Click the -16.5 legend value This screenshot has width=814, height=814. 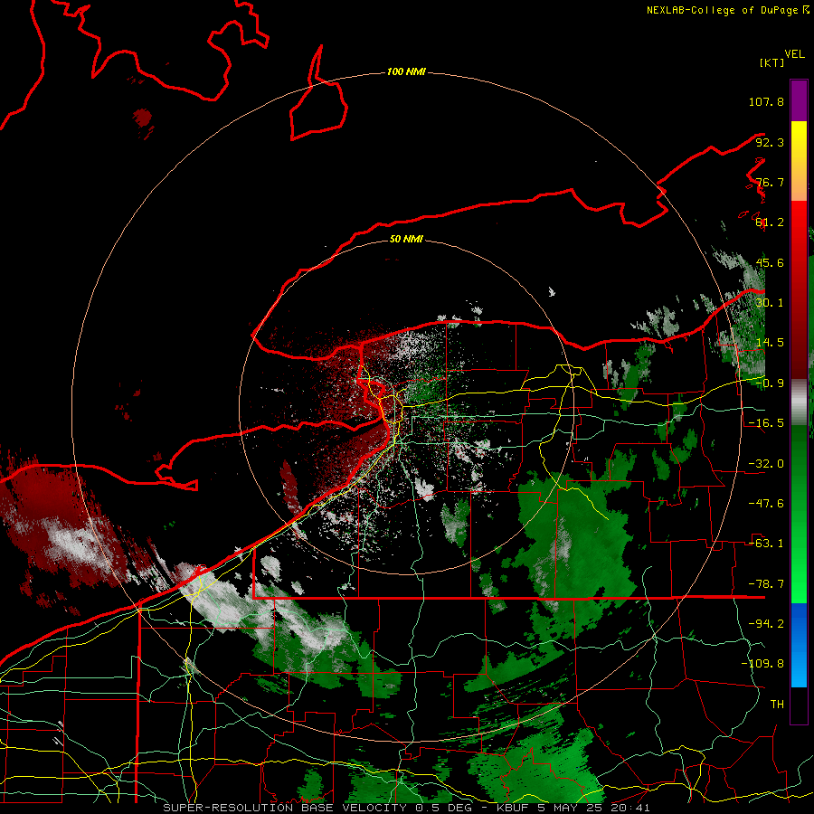[766, 423]
